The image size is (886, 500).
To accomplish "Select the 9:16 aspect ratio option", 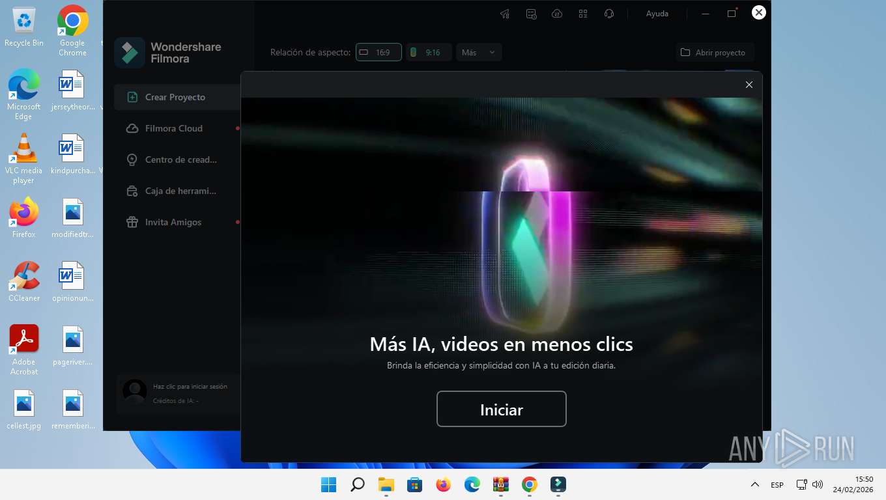I will [429, 52].
